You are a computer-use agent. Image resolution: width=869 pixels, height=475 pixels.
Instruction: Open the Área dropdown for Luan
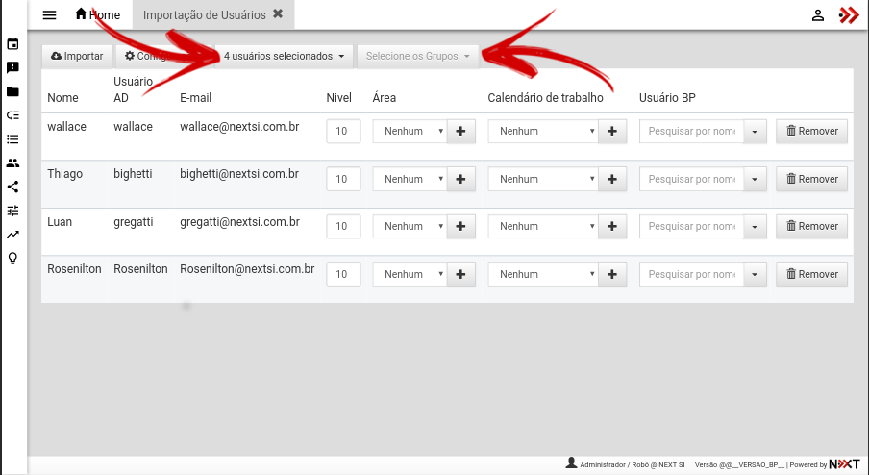[x=410, y=227]
